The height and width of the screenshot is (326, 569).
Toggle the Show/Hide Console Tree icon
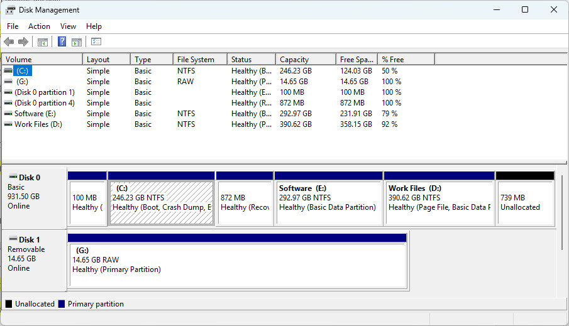point(43,42)
